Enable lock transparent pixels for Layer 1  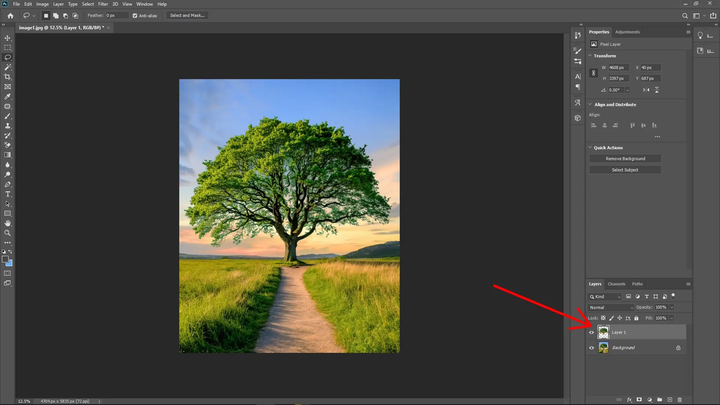point(603,318)
